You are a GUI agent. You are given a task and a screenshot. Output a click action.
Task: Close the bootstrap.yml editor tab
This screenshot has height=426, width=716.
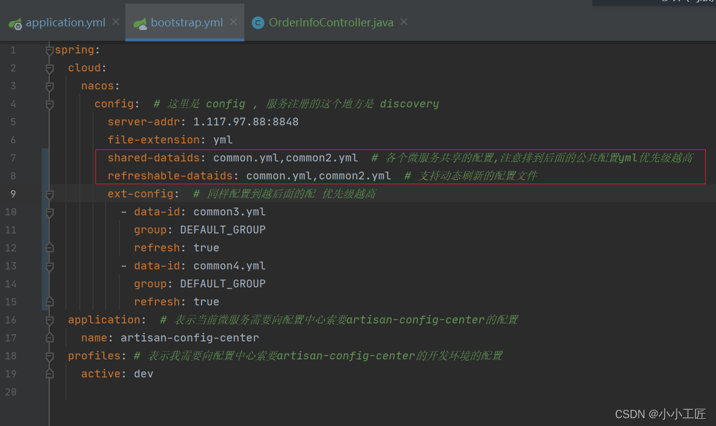point(233,22)
